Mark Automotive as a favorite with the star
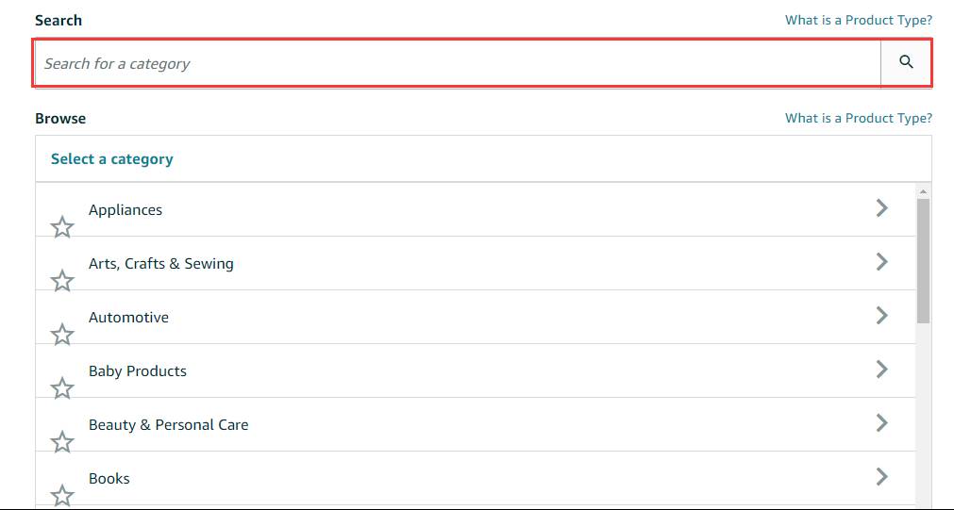The height and width of the screenshot is (510, 954). pyautogui.click(x=62, y=335)
